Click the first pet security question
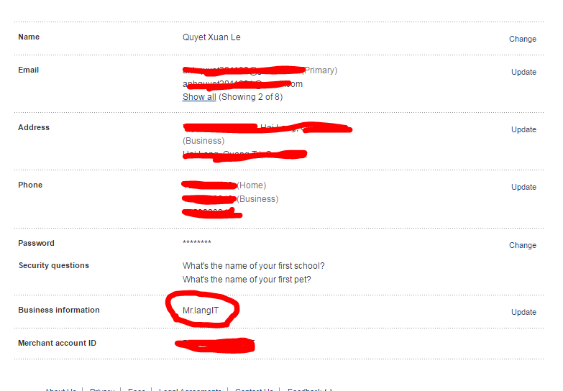563x391 pixels. point(247,280)
